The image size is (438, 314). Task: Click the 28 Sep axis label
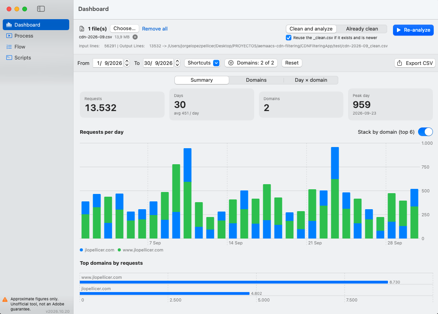tap(395, 243)
